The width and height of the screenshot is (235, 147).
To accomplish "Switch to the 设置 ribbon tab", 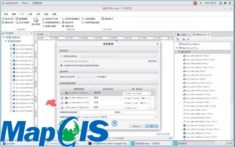I will coord(54,14).
